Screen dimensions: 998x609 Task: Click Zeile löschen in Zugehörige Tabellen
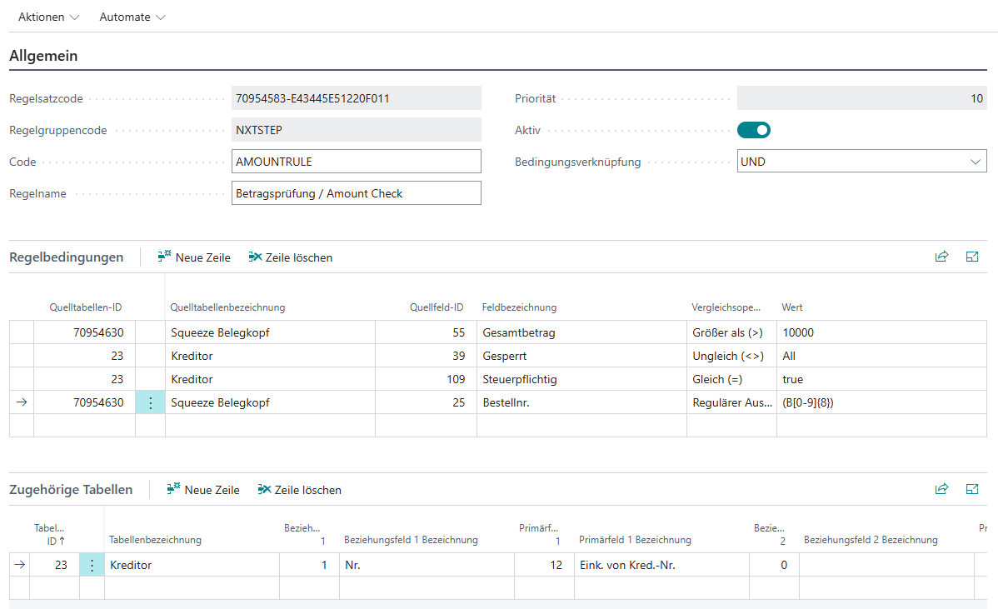click(299, 490)
